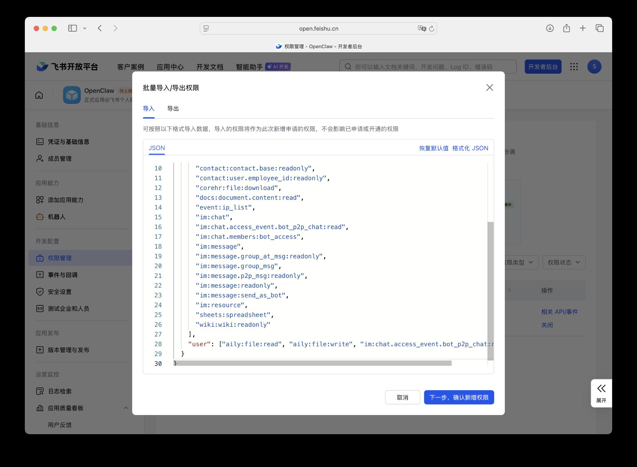637x467 pixels.
Task: Click the page reload icon
Action: [x=432, y=29]
